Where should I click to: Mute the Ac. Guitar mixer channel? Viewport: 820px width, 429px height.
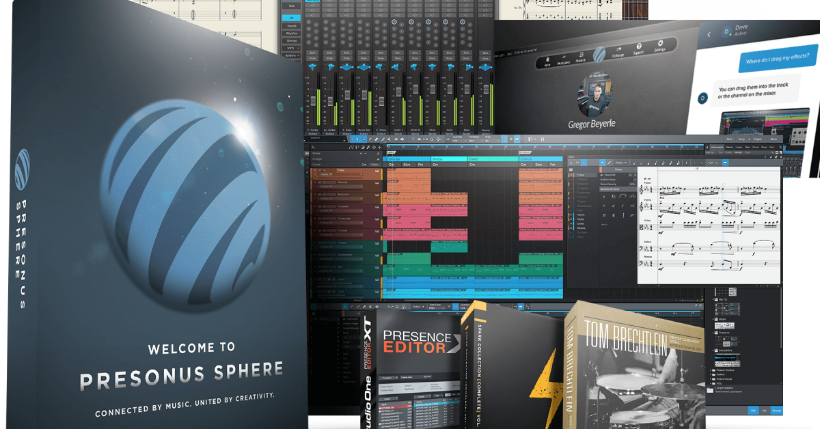coord(330,58)
